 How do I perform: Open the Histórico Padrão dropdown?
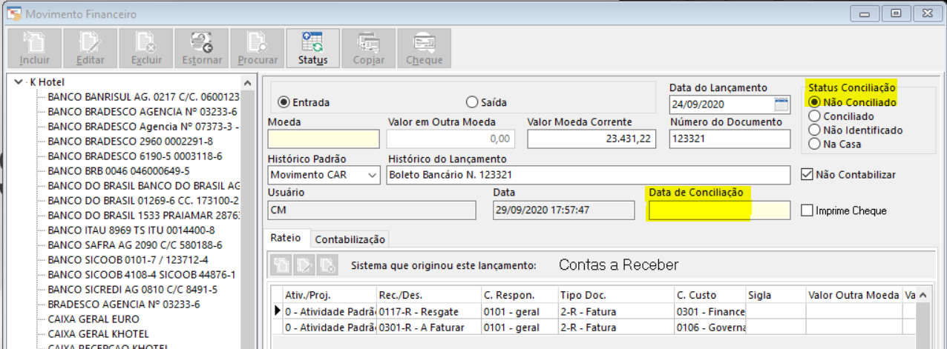click(x=372, y=176)
